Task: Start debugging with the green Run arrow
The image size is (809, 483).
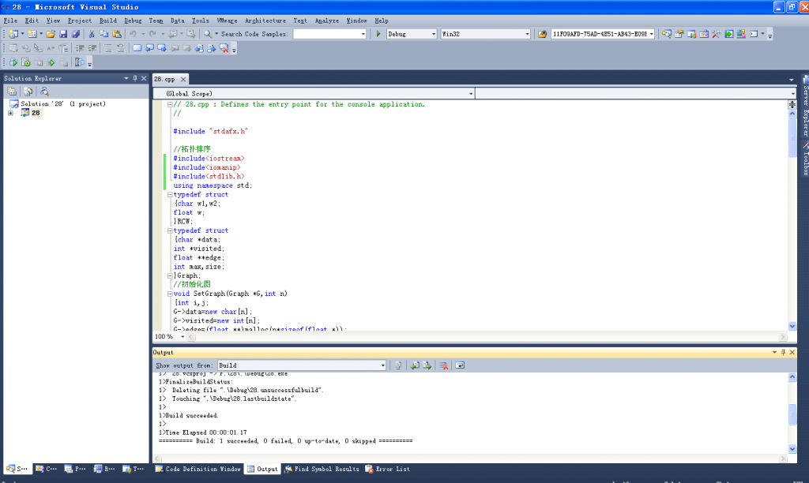Action: (378, 34)
